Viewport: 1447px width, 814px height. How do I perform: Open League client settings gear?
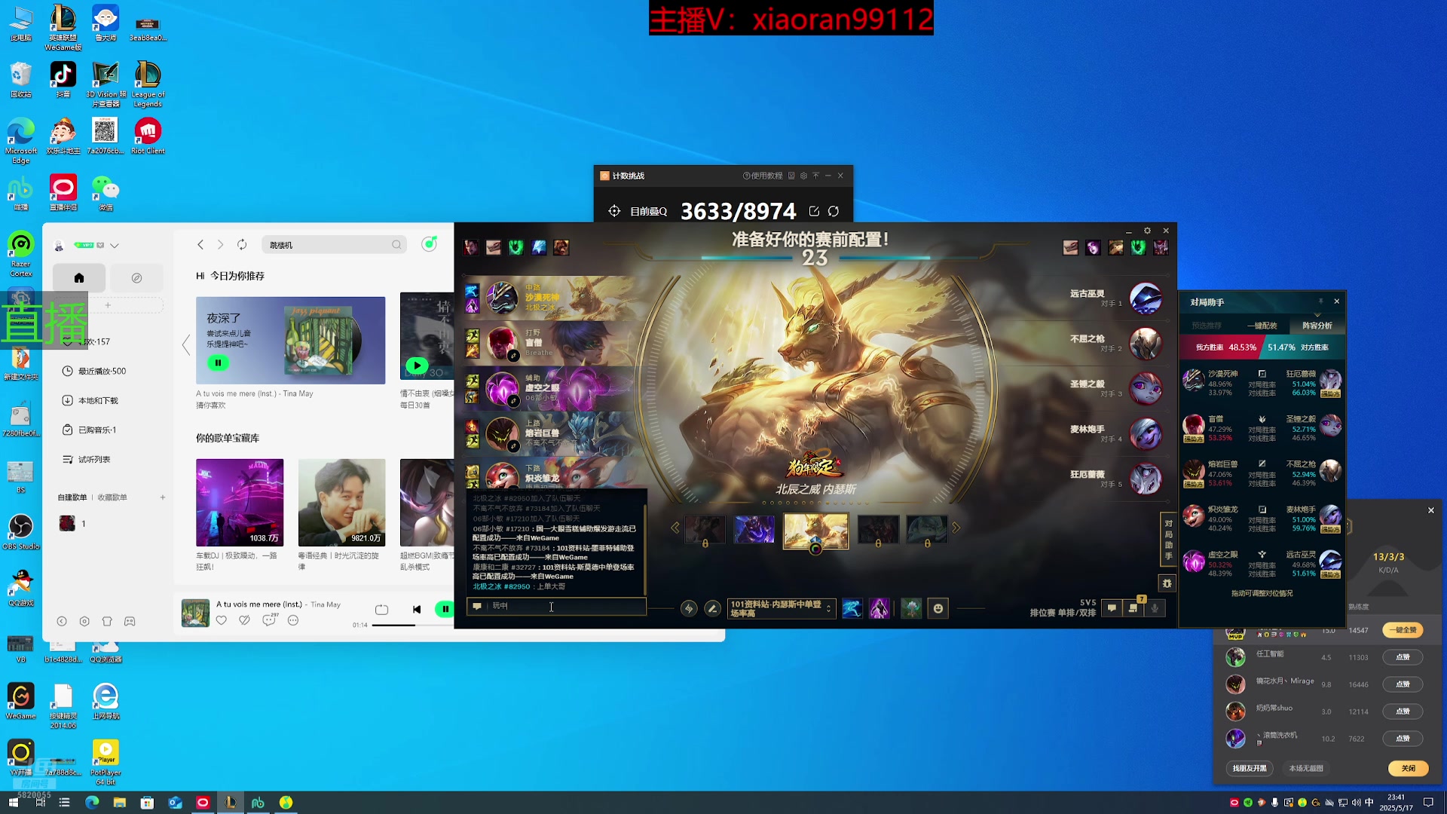point(1147,231)
